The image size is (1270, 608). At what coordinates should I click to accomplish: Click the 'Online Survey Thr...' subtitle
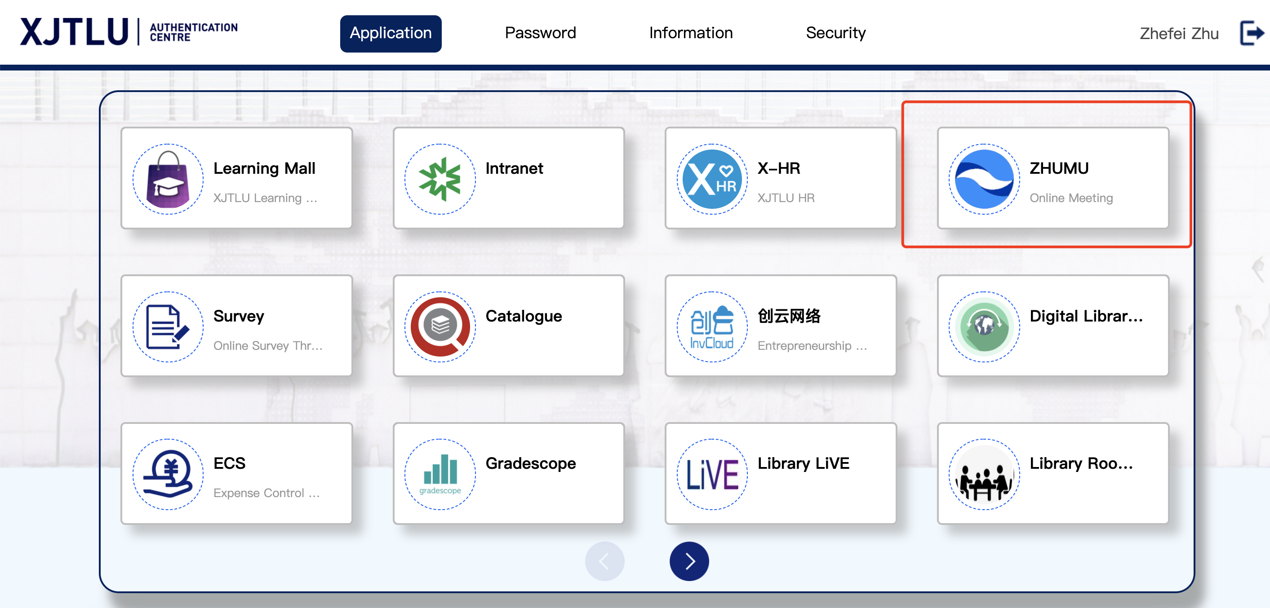(268, 346)
